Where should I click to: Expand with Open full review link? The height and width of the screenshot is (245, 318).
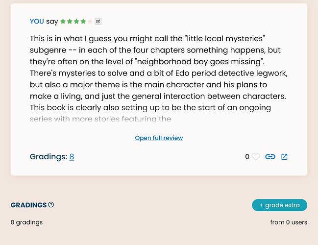tap(159, 138)
